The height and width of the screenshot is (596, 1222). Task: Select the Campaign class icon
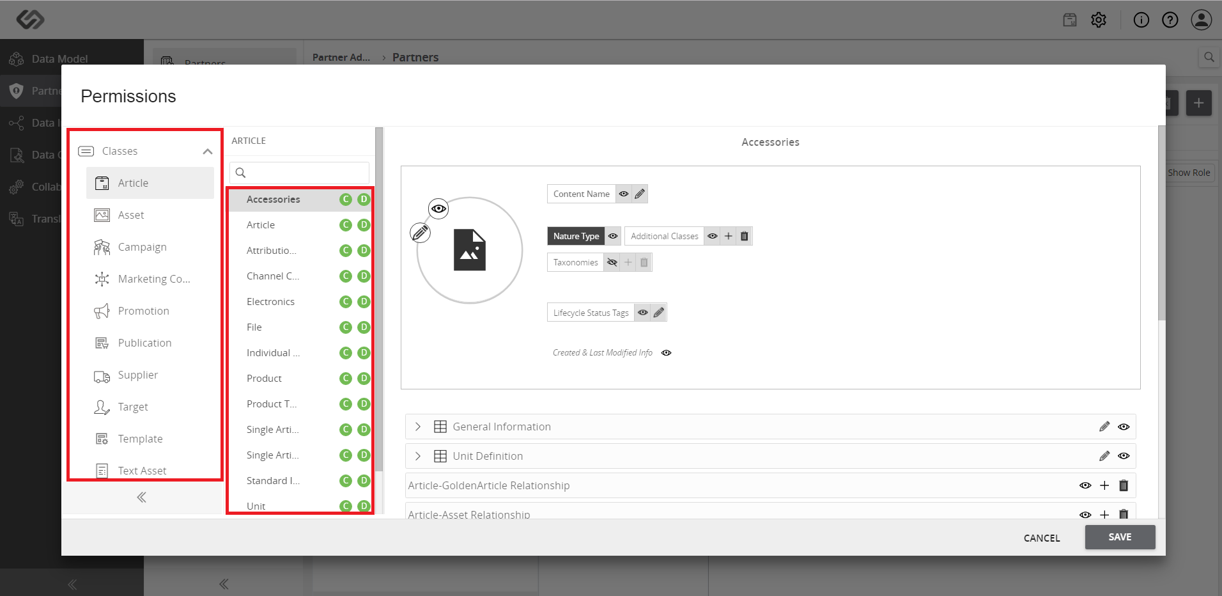tap(102, 247)
